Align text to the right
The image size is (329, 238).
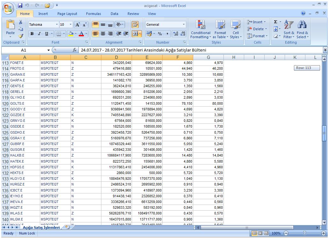[x=110, y=33]
